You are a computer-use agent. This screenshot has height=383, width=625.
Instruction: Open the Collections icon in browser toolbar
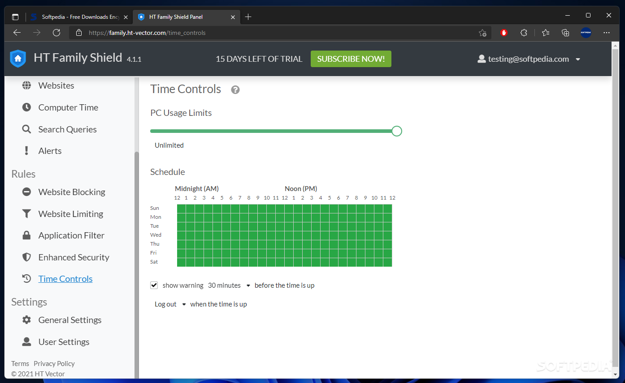565,33
